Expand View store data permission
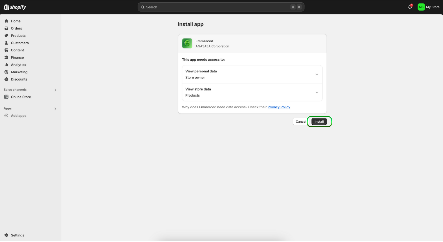 coord(317,93)
